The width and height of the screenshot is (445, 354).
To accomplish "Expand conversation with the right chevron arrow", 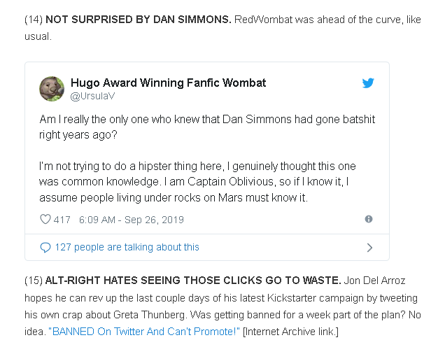I will pyautogui.click(x=369, y=247).
